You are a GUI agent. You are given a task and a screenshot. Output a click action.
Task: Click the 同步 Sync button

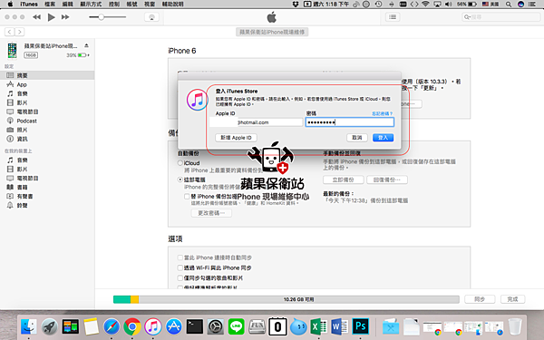point(480,299)
